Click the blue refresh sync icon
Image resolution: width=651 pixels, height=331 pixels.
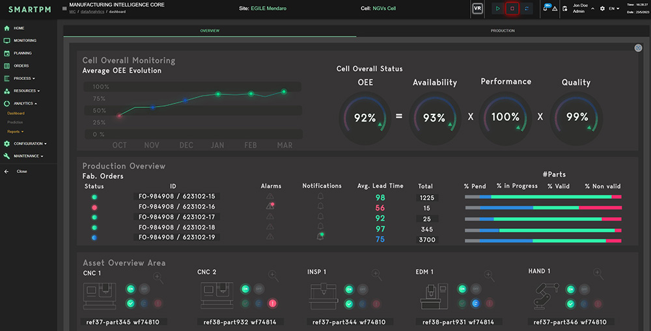point(527,8)
